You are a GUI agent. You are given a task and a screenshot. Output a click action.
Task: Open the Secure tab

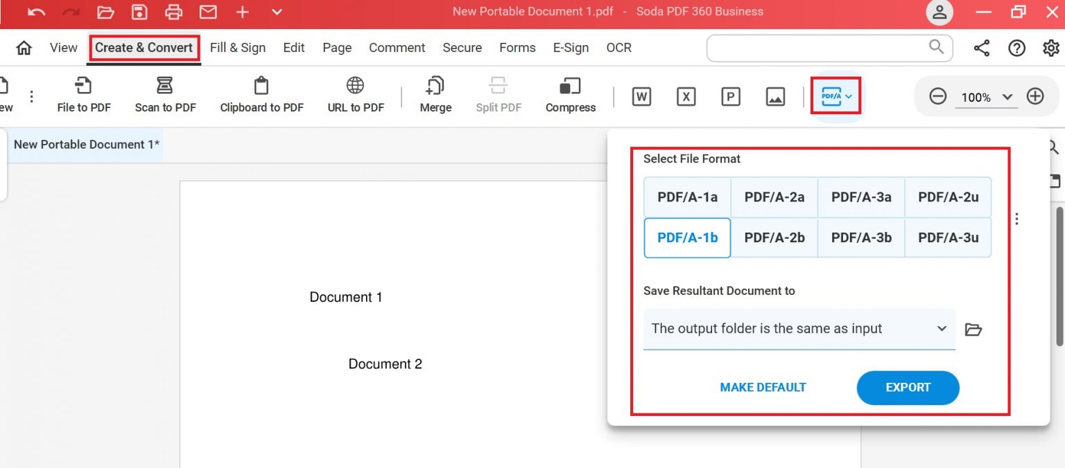(462, 48)
